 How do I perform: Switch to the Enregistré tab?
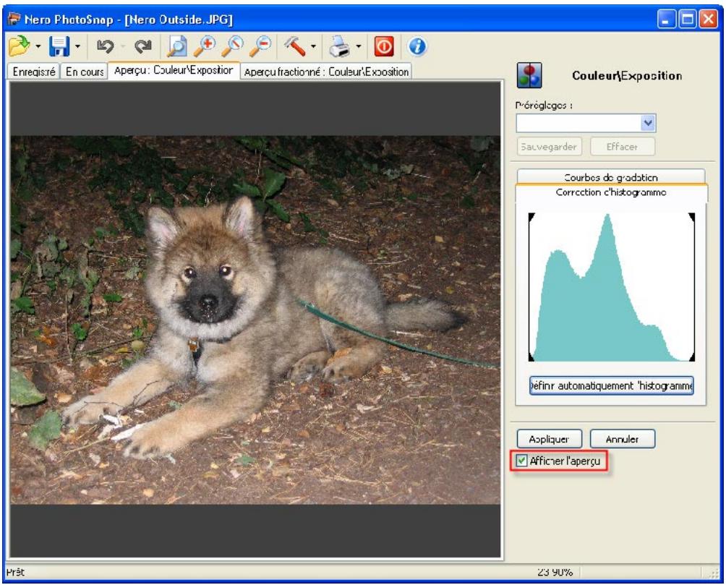(x=34, y=72)
